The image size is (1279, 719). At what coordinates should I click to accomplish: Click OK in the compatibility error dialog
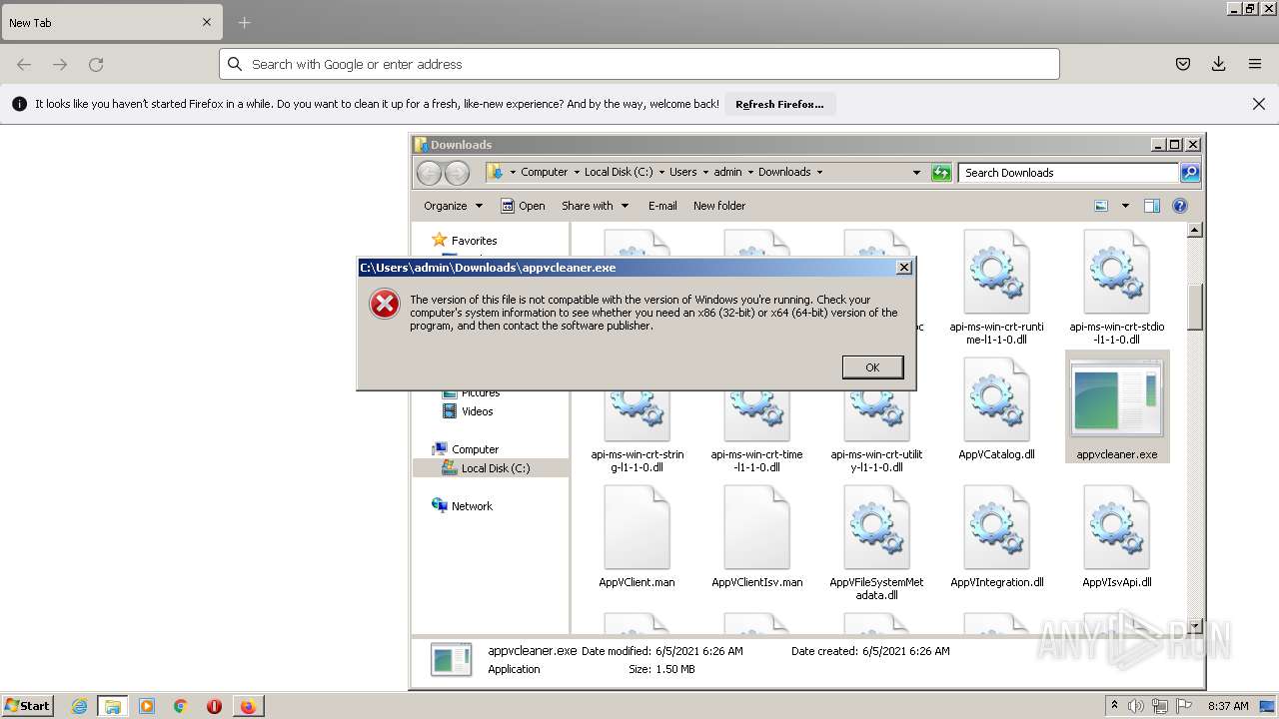pos(872,367)
